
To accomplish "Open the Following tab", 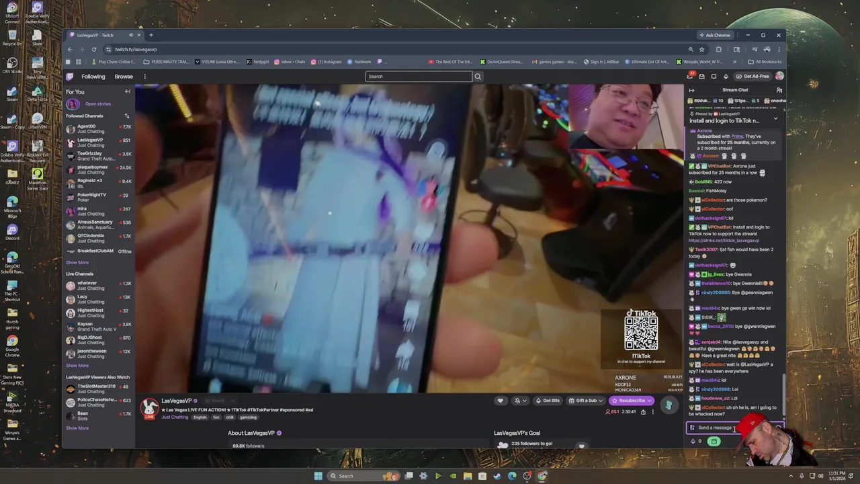I will coord(93,76).
